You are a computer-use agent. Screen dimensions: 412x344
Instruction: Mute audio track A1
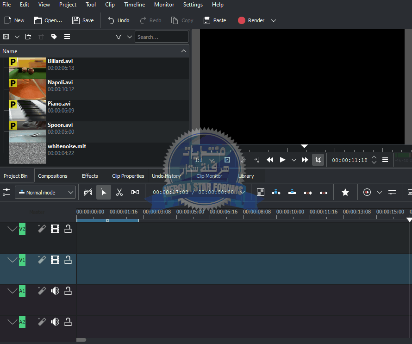[x=55, y=291]
